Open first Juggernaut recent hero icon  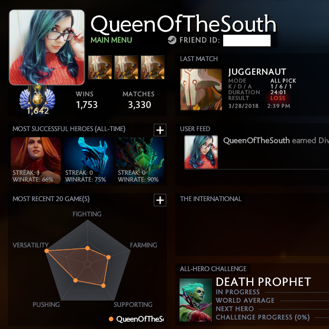click(x=100, y=67)
